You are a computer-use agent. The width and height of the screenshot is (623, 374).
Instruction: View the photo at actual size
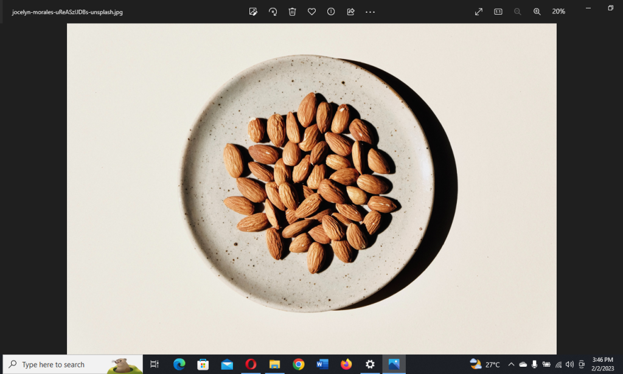(498, 11)
